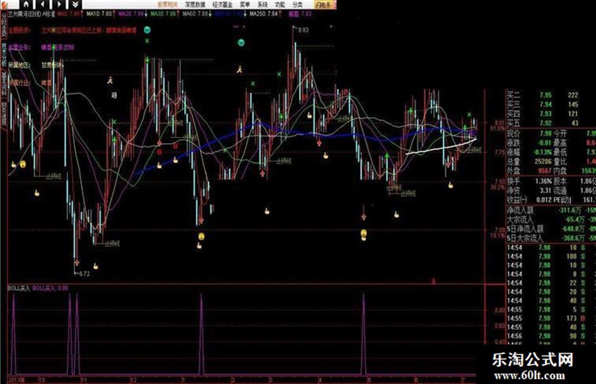Click the 闪电手 button
Viewport: 596px width, 384px height.
coord(324,5)
